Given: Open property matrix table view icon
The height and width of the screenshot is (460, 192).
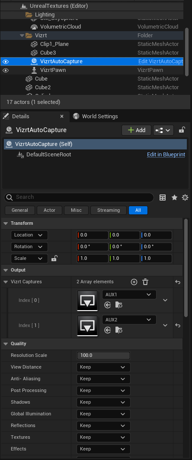Looking at the screenshot, I should [163, 198].
